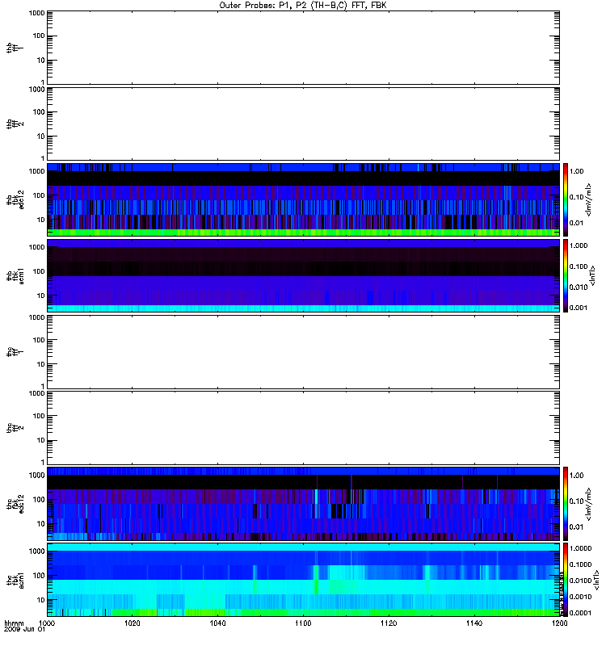Click the thb scm1 nT color bar
The image size is (606, 646).
tap(566, 275)
